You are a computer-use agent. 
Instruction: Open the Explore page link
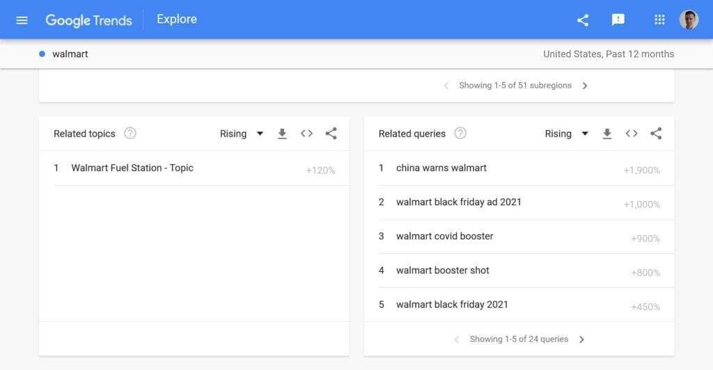click(x=177, y=19)
